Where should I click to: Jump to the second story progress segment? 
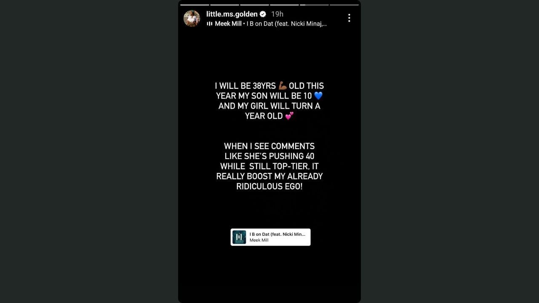pos(224,5)
